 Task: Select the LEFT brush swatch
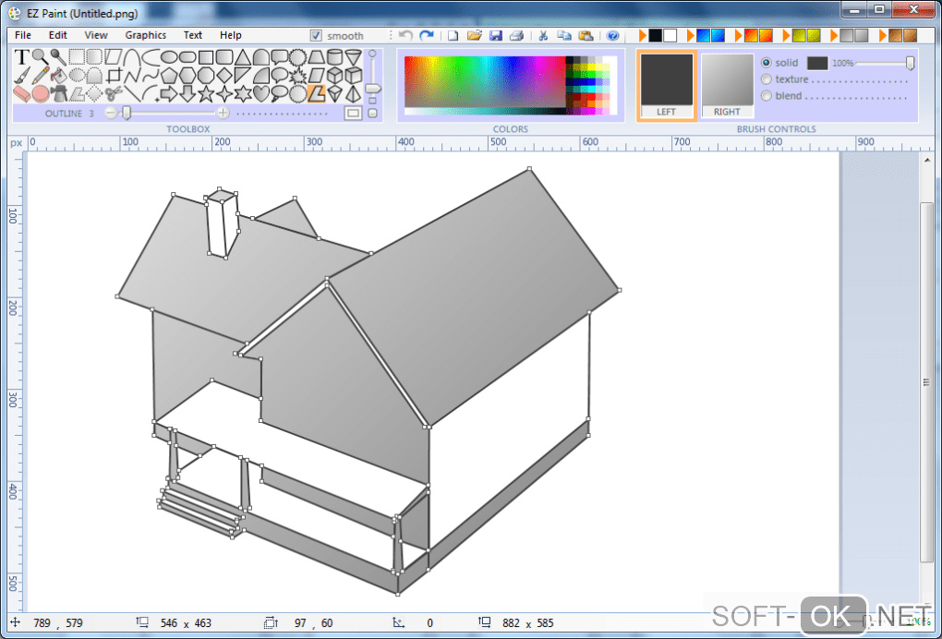coord(666,85)
